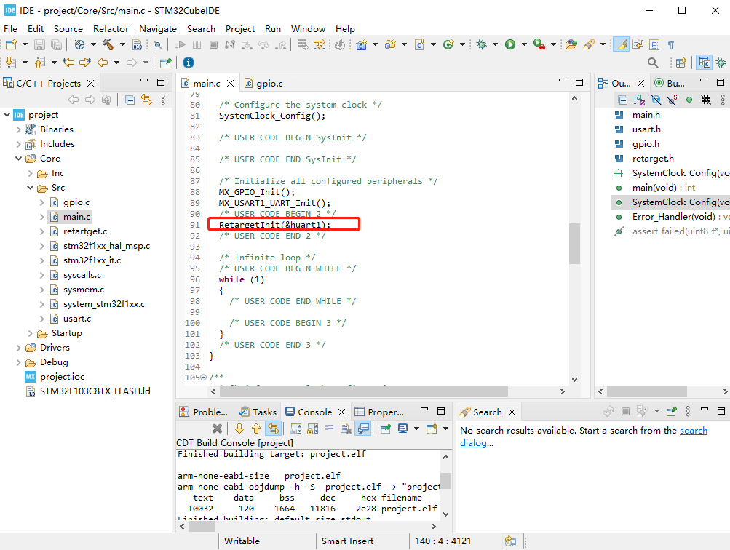Toggle Hide Fields in Outline toolbar
730x550 pixels.
click(x=656, y=100)
